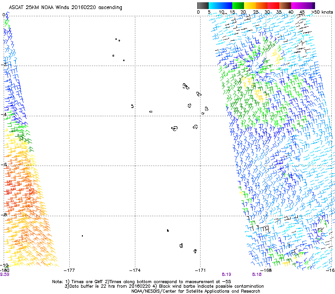Click the purple '8:18' swath time label
Screen dimensions: 335x294
click(257, 275)
